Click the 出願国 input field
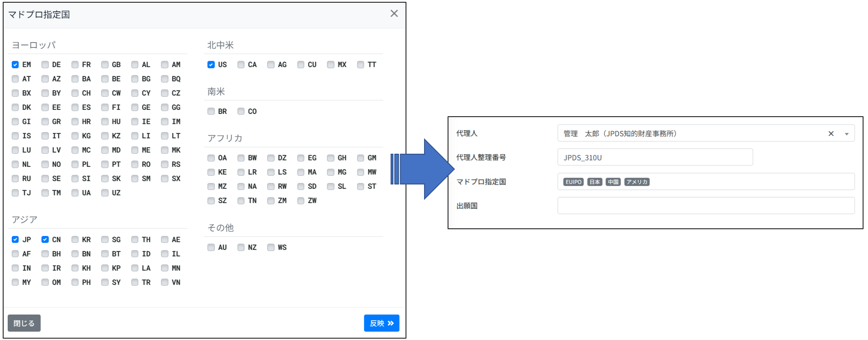The height and width of the screenshot is (340, 868). pyautogui.click(x=706, y=205)
